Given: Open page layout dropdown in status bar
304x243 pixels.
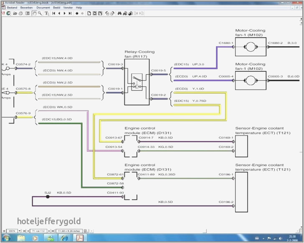Looking at the screenshot, I should pos(85,230).
